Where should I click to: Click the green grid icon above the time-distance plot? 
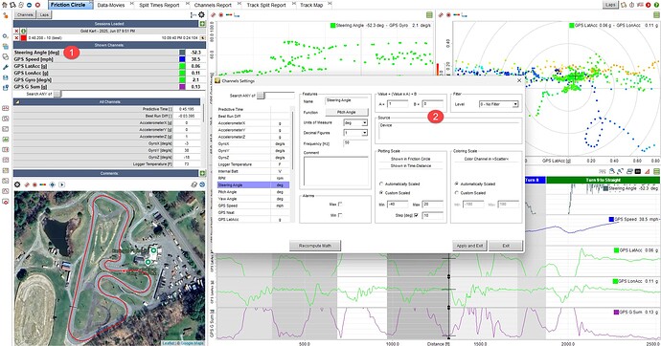click(x=657, y=171)
